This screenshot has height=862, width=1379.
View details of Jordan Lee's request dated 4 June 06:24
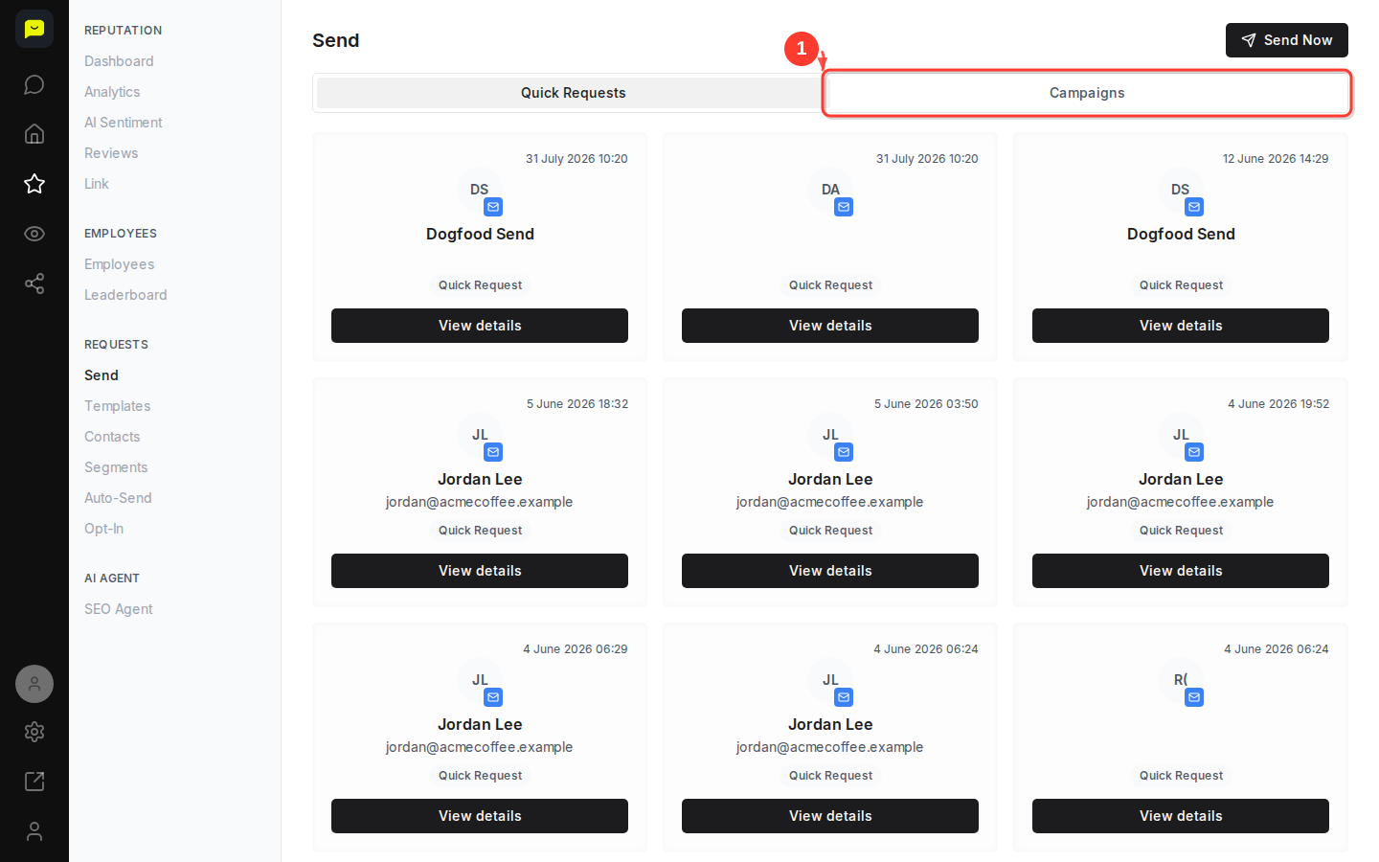tap(830, 816)
